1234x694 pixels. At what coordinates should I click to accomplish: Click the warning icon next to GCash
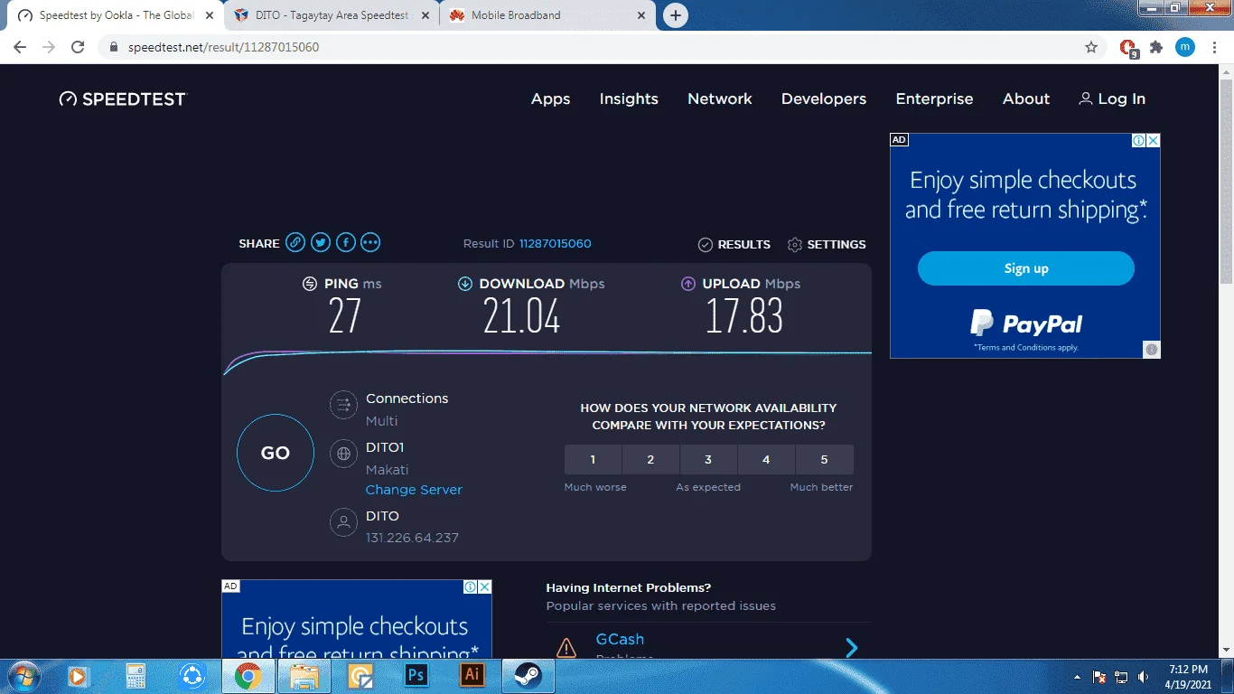[566, 648]
